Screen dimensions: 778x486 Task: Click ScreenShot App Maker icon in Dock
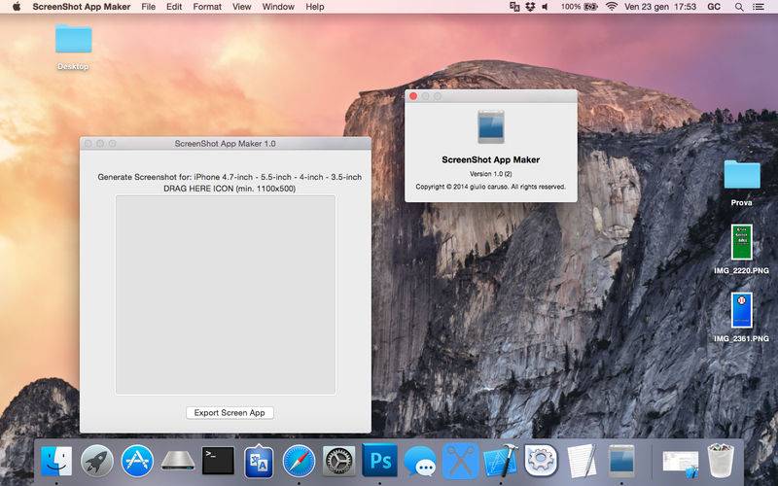621,461
